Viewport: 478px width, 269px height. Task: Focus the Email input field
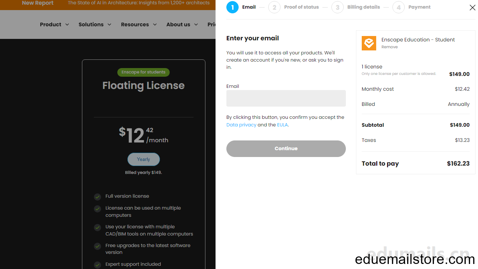(x=286, y=98)
